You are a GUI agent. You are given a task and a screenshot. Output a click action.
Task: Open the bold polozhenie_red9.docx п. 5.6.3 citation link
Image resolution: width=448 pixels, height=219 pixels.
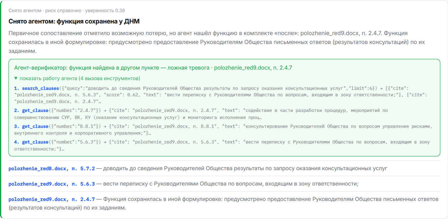coord(52,184)
